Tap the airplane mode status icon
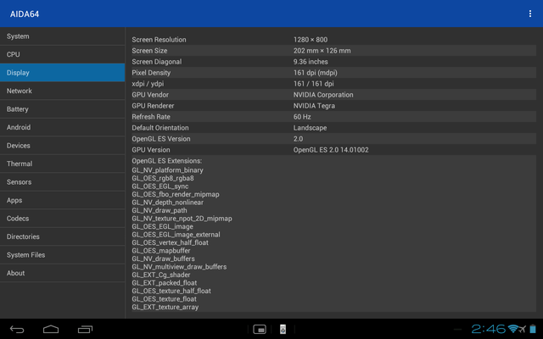The width and height of the screenshot is (543, 339). coord(523,329)
